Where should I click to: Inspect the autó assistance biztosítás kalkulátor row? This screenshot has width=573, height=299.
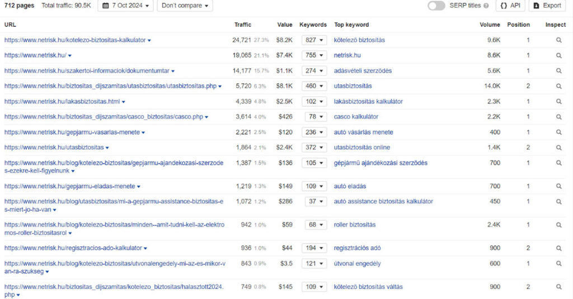pyautogui.click(x=559, y=202)
